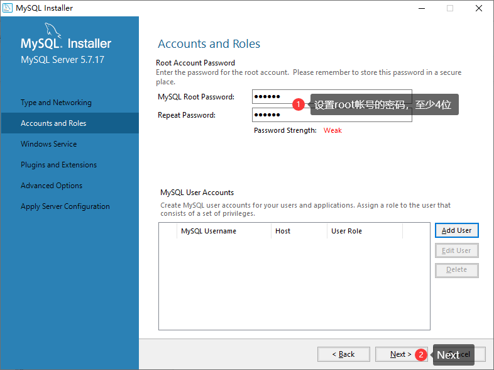This screenshot has width=494, height=370.
Task: Click the Edit User button
Action: 456,250
